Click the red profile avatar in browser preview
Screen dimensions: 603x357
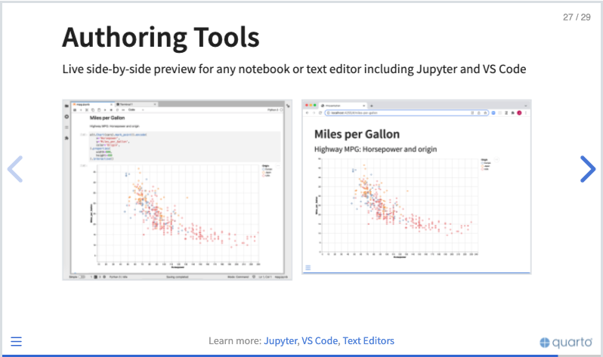tap(519, 113)
